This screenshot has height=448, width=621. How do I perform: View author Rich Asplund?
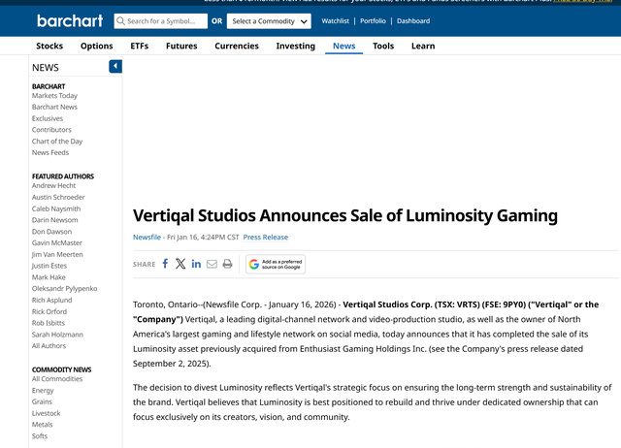(x=51, y=300)
